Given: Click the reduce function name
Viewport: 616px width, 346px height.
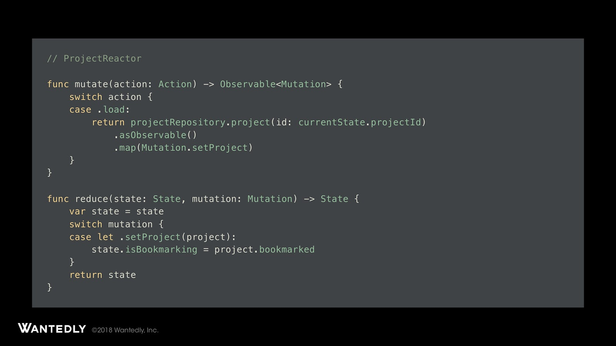Looking at the screenshot, I should (x=91, y=199).
